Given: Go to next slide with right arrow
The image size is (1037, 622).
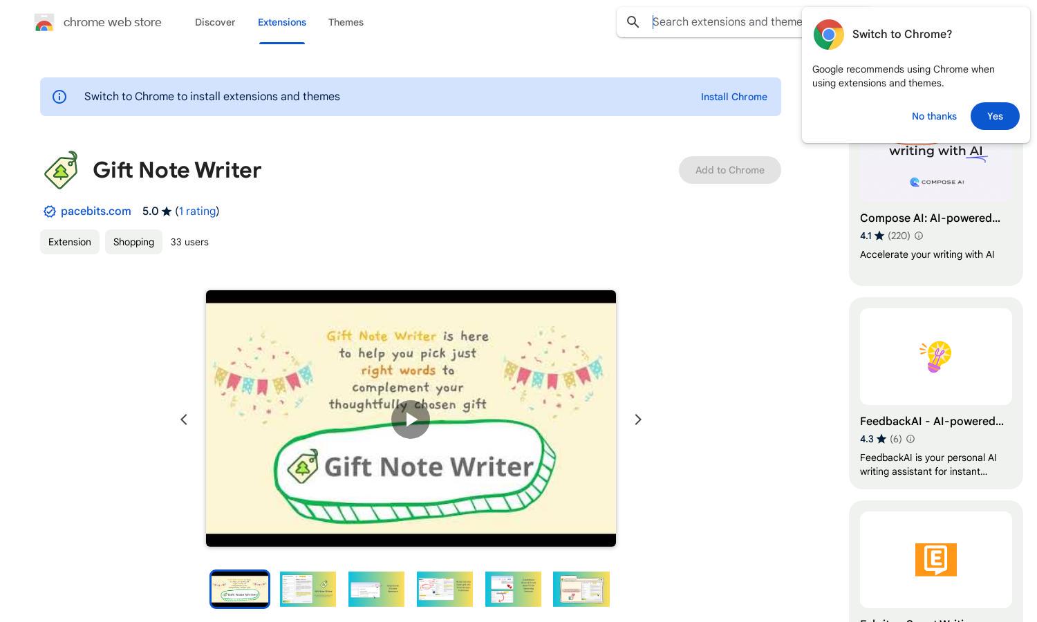Looking at the screenshot, I should click(x=638, y=420).
